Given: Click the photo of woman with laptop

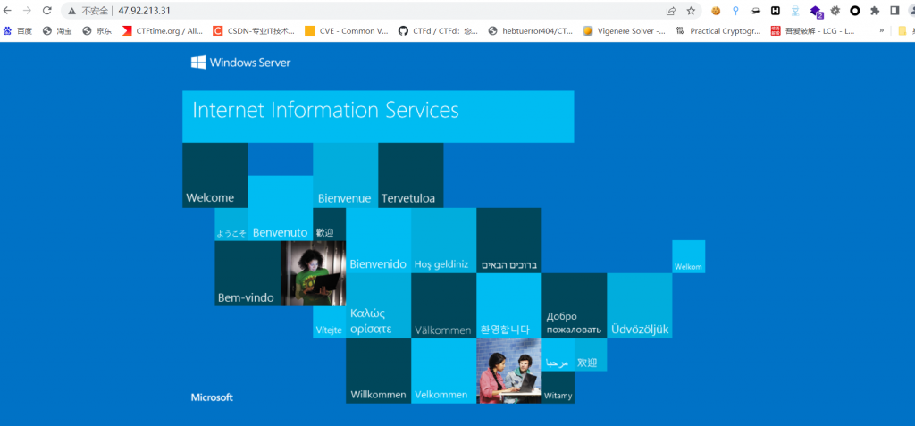Looking at the screenshot, I should 313,273.
